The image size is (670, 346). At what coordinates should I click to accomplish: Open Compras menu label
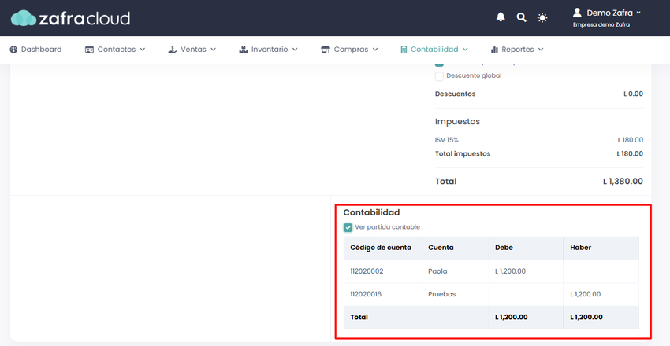click(351, 50)
